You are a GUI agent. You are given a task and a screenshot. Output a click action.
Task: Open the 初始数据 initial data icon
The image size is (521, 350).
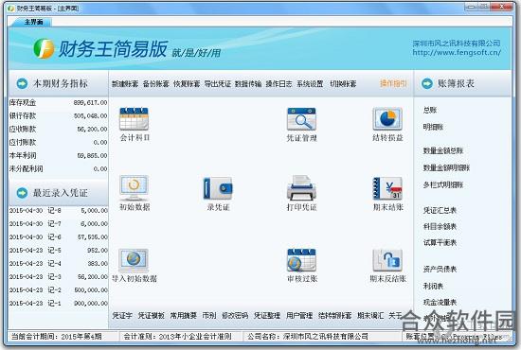click(134, 188)
